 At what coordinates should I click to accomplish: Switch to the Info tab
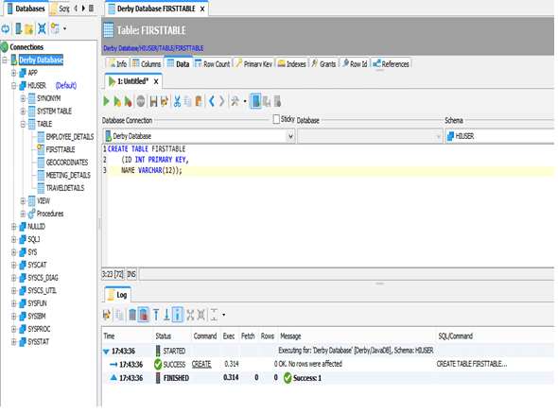117,63
